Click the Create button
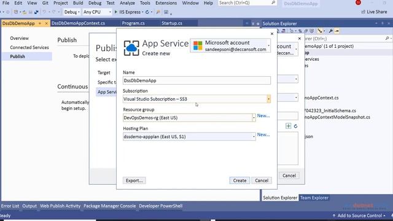This screenshot has width=393, height=221. [x=239, y=180]
